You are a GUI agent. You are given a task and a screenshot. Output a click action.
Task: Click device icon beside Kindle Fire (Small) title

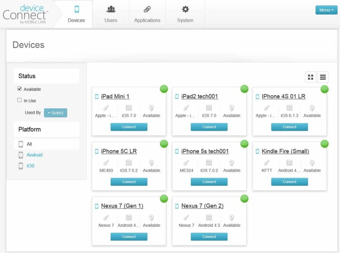pos(257,151)
